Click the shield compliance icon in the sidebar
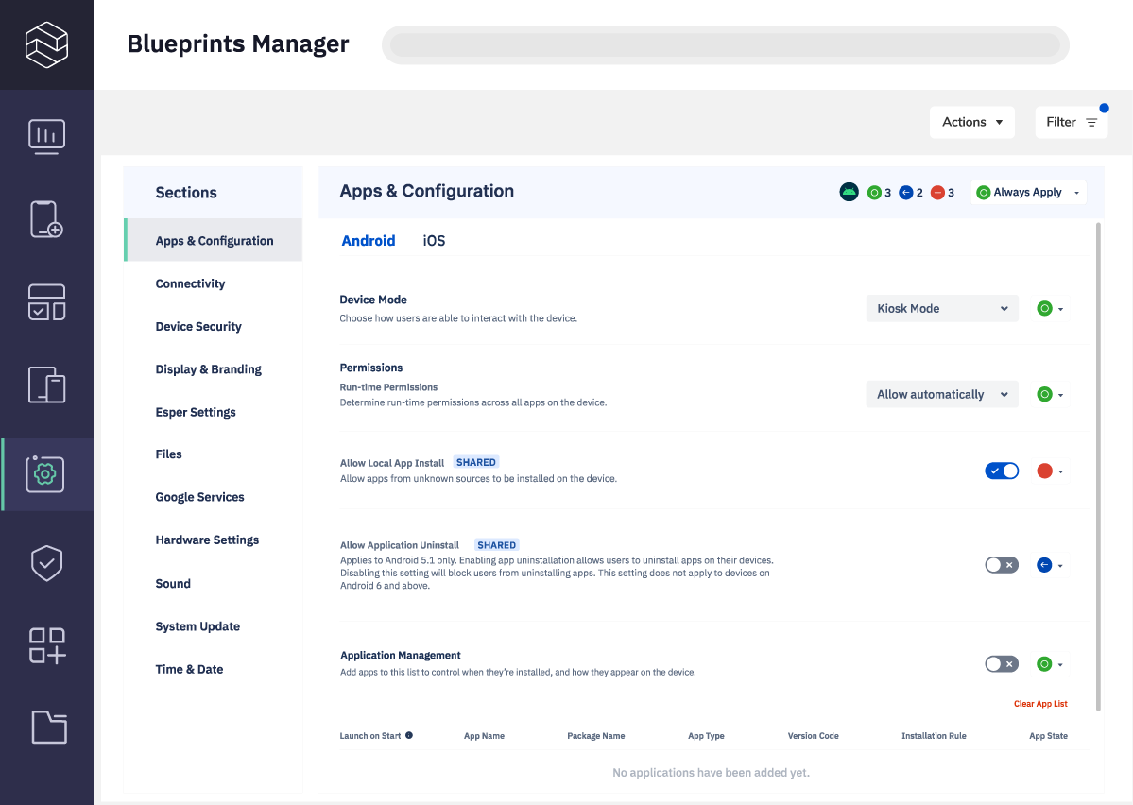The height and width of the screenshot is (805, 1133). click(47, 563)
